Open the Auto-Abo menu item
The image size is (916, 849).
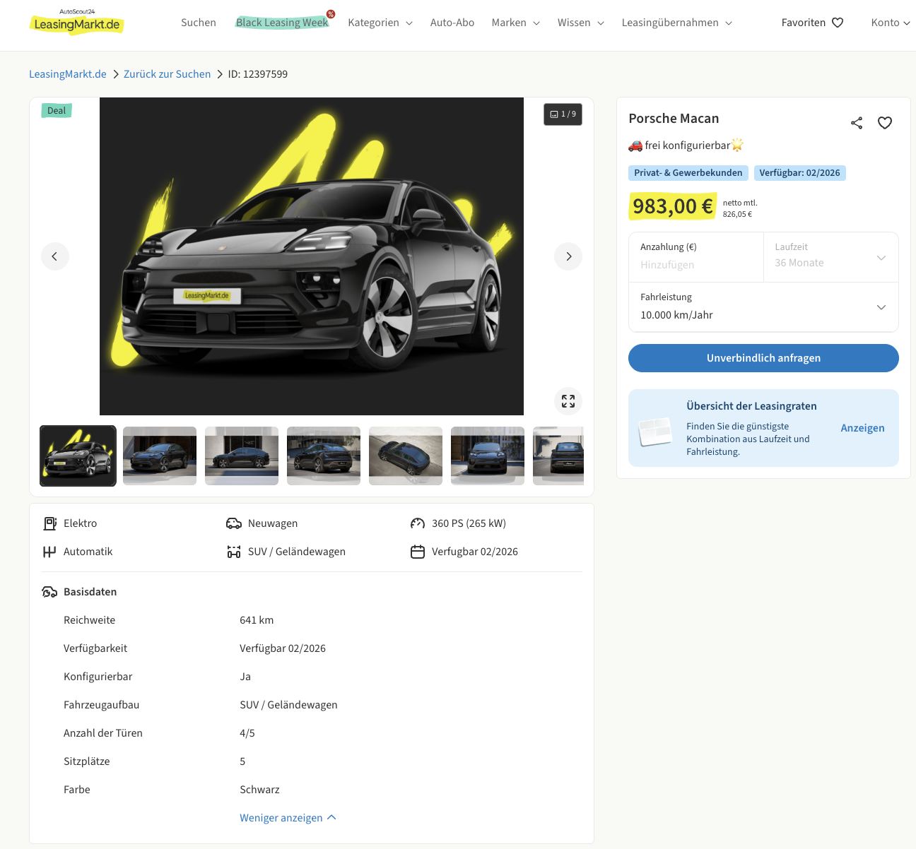point(452,23)
